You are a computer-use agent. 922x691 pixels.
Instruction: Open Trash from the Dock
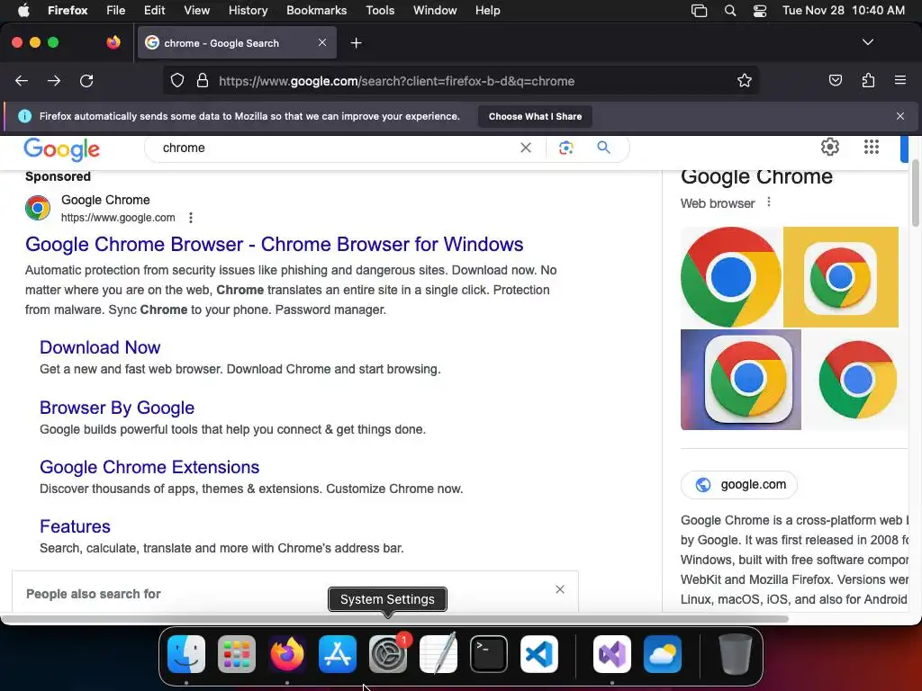point(735,654)
